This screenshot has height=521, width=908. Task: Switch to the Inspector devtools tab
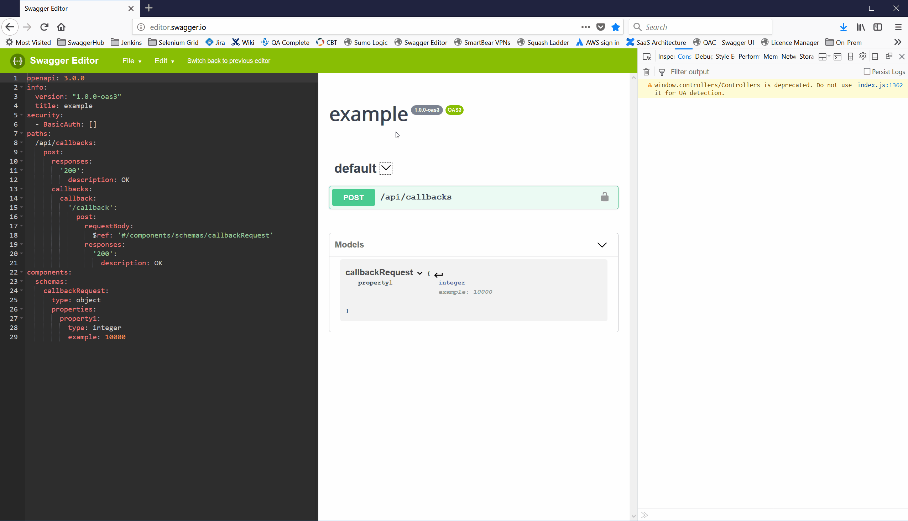pyautogui.click(x=666, y=57)
